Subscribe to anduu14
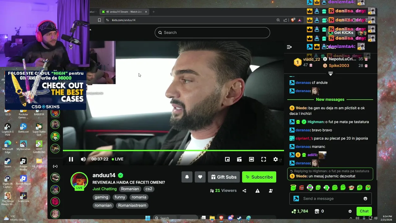Screen dimensions: 396x223 pos(259,177)
